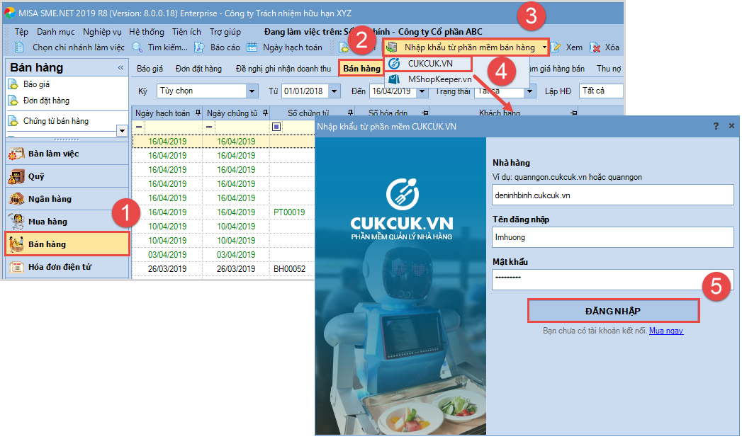Open the Hóa đơn điện tử module icon
Image resolution: width=742 pixels, height=439 pixels.
(16, 267)
